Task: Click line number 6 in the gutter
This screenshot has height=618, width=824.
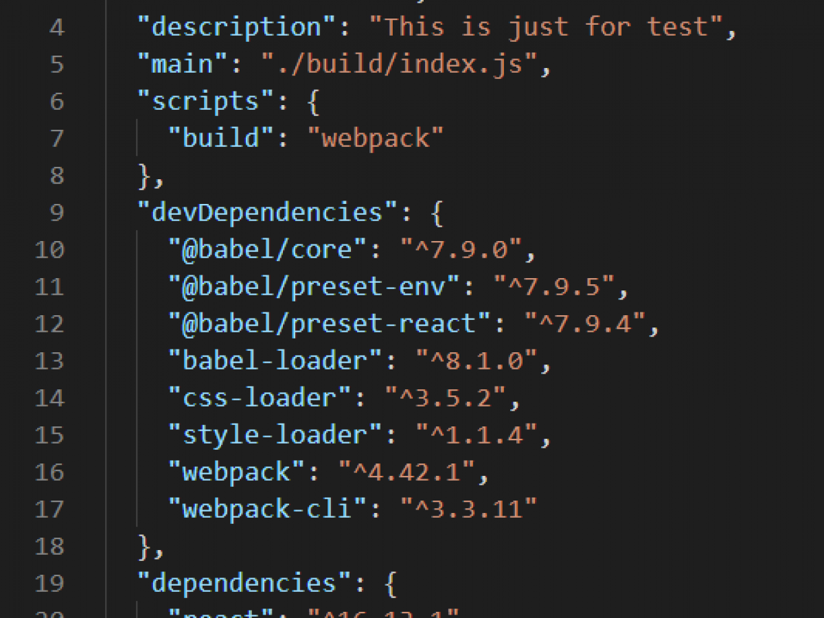Action: (x=56, y=101)
